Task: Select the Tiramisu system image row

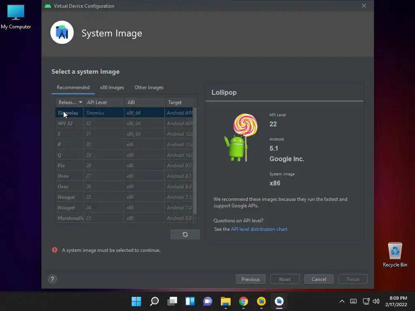Action: pos(124,113)
